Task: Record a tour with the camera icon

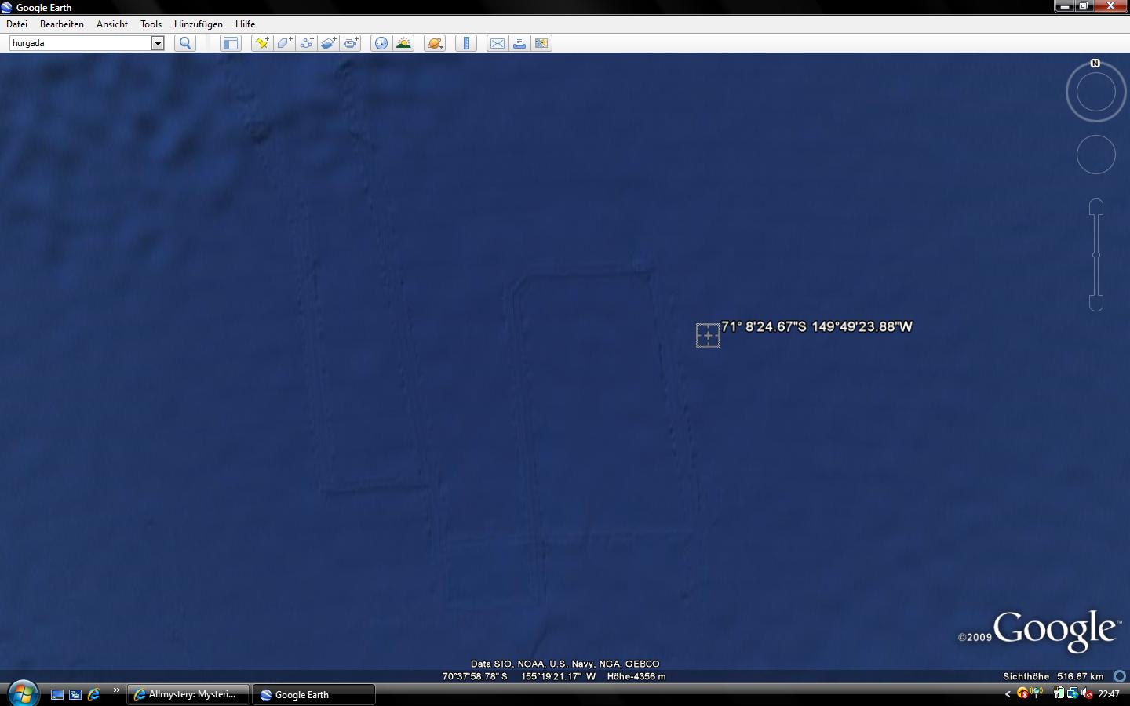Action: point(351,43)
